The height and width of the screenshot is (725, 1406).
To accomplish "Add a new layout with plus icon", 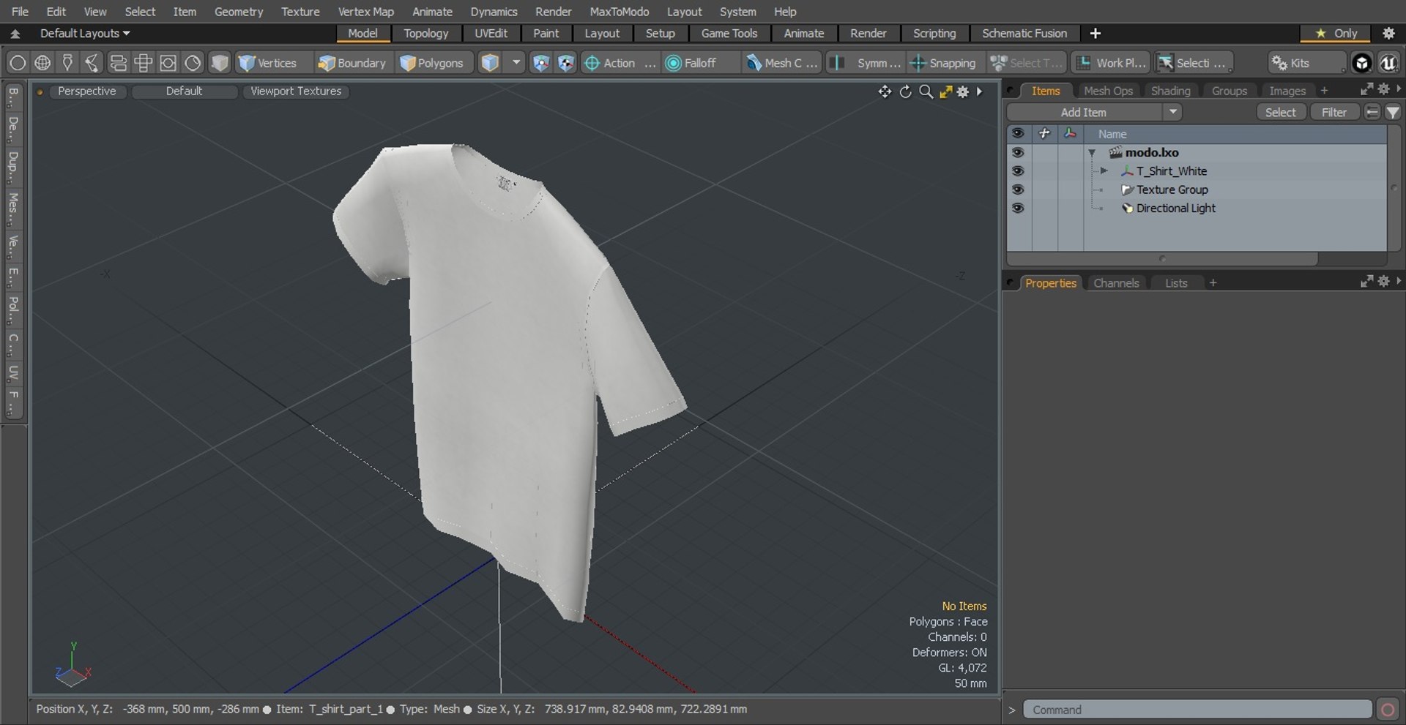I will 1096,33.
